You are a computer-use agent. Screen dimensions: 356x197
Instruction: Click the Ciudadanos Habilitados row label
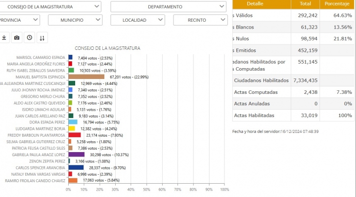pos(261,80)
